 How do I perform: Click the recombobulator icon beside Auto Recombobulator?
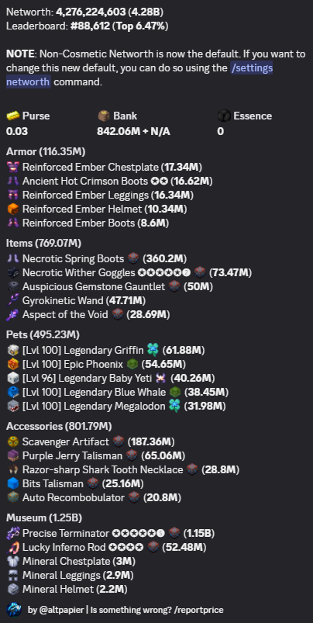pos(134,497)
